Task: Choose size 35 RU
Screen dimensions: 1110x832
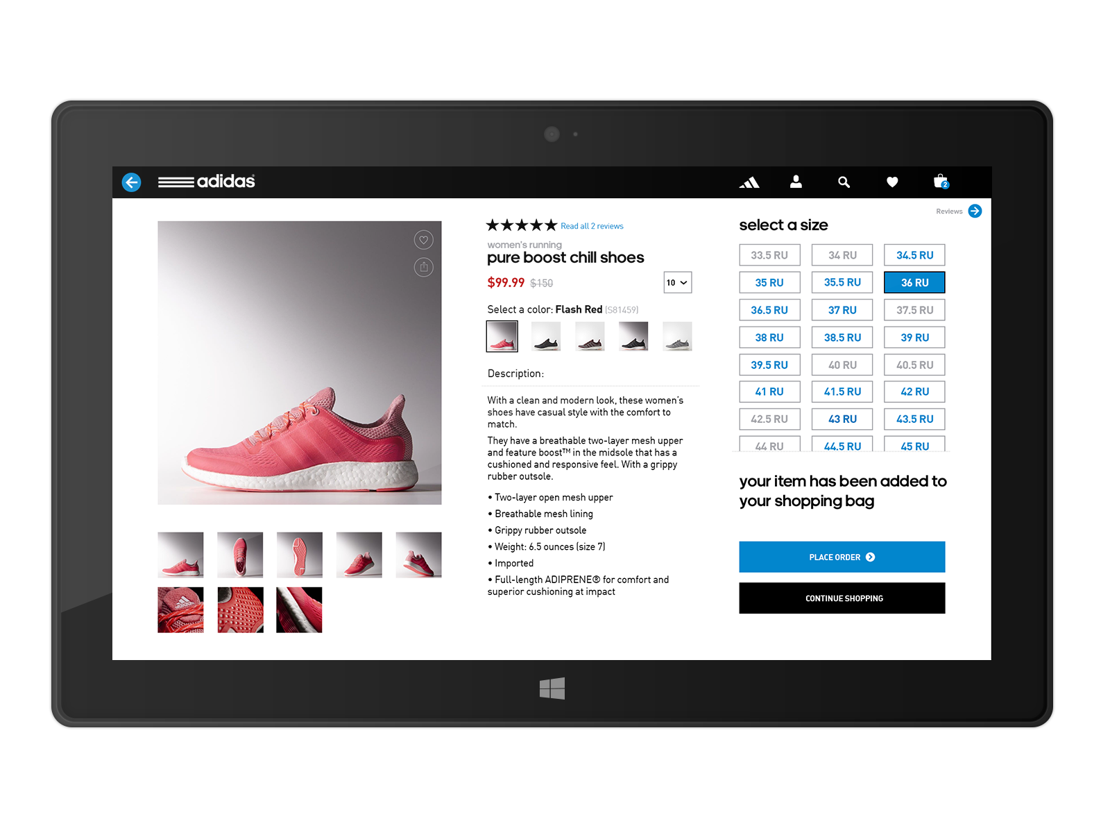Action: (x=769, y=282)
